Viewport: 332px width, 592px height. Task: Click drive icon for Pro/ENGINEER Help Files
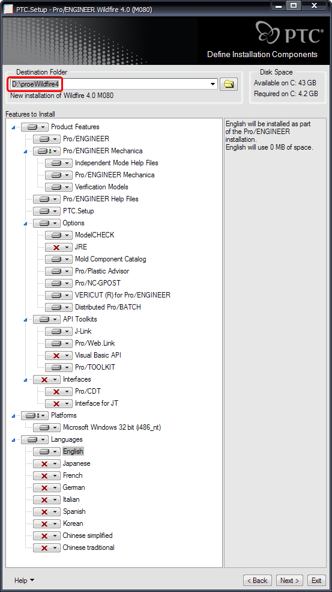[x=44, y=199]
